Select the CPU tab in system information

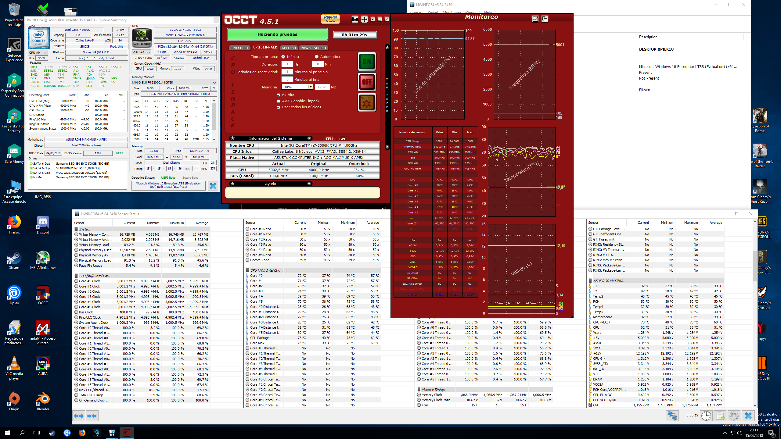[329, 139]
